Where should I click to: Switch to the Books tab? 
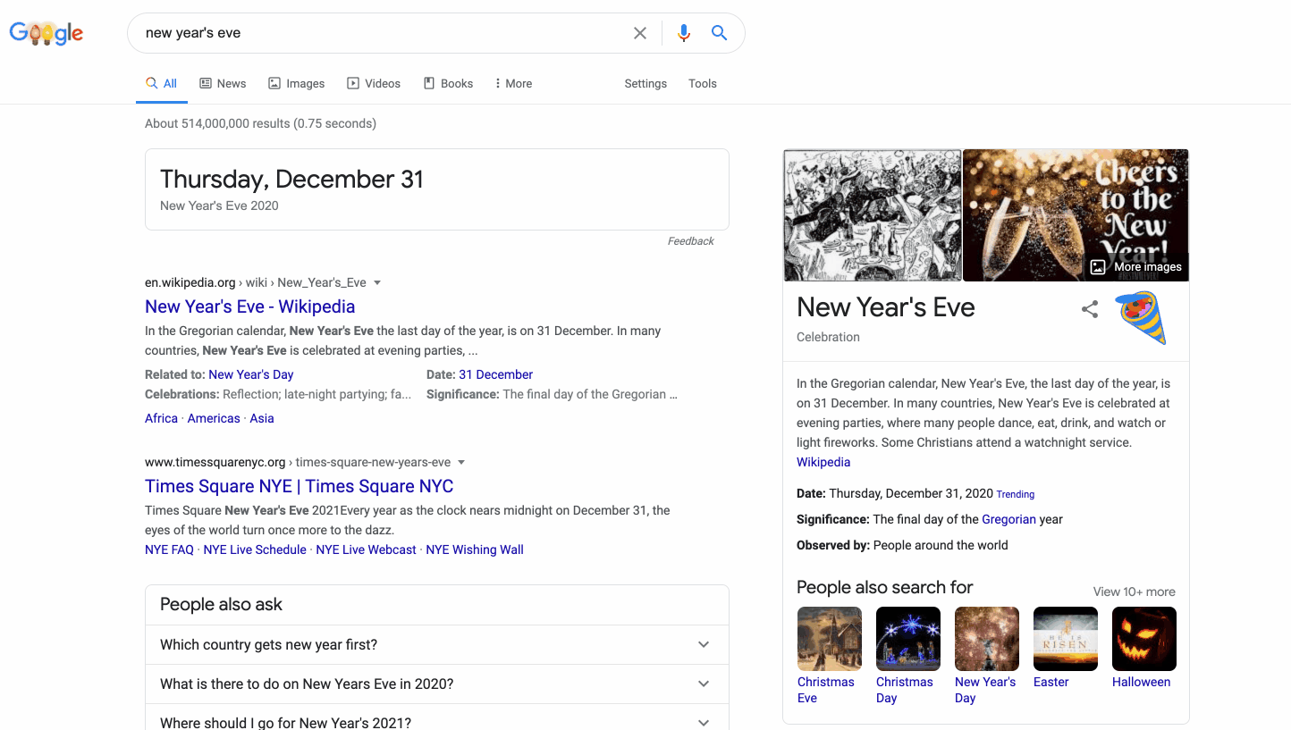[448, 83]
